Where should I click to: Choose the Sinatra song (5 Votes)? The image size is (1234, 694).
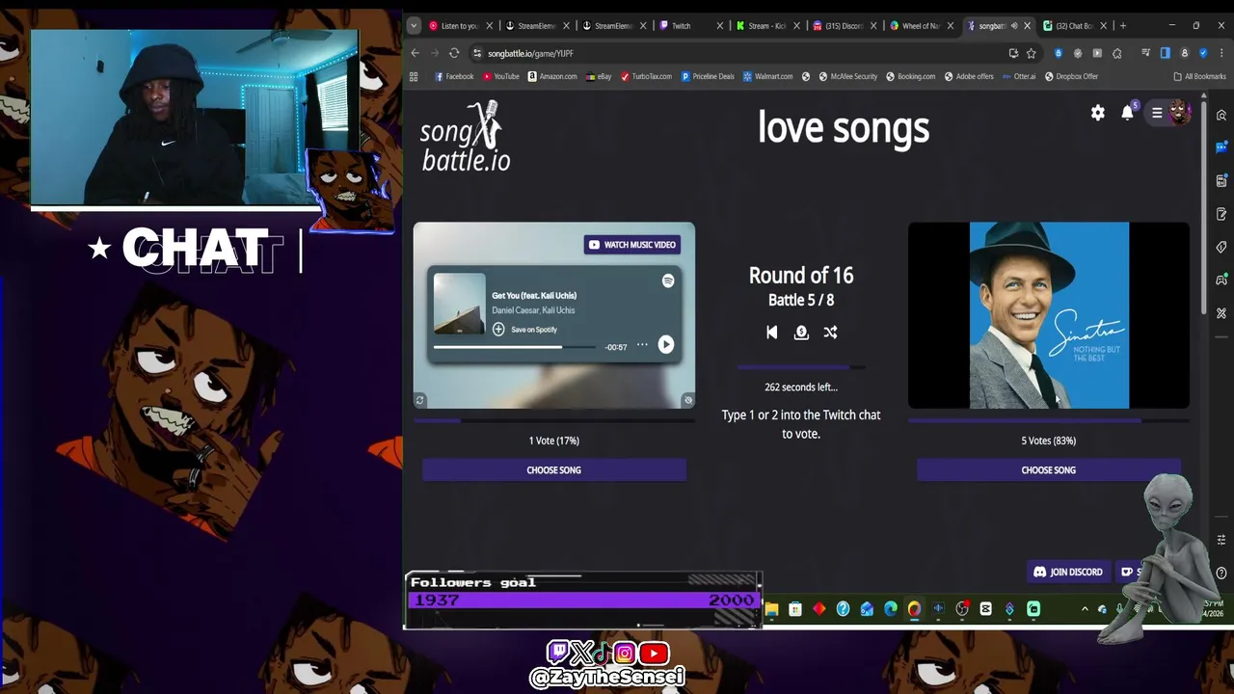tap(1049, 470)
